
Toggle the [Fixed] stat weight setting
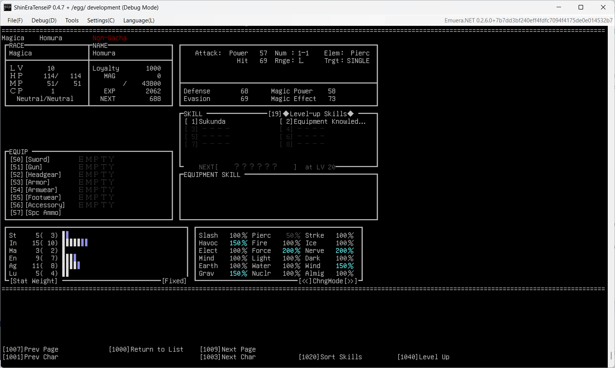coord(174,281)
